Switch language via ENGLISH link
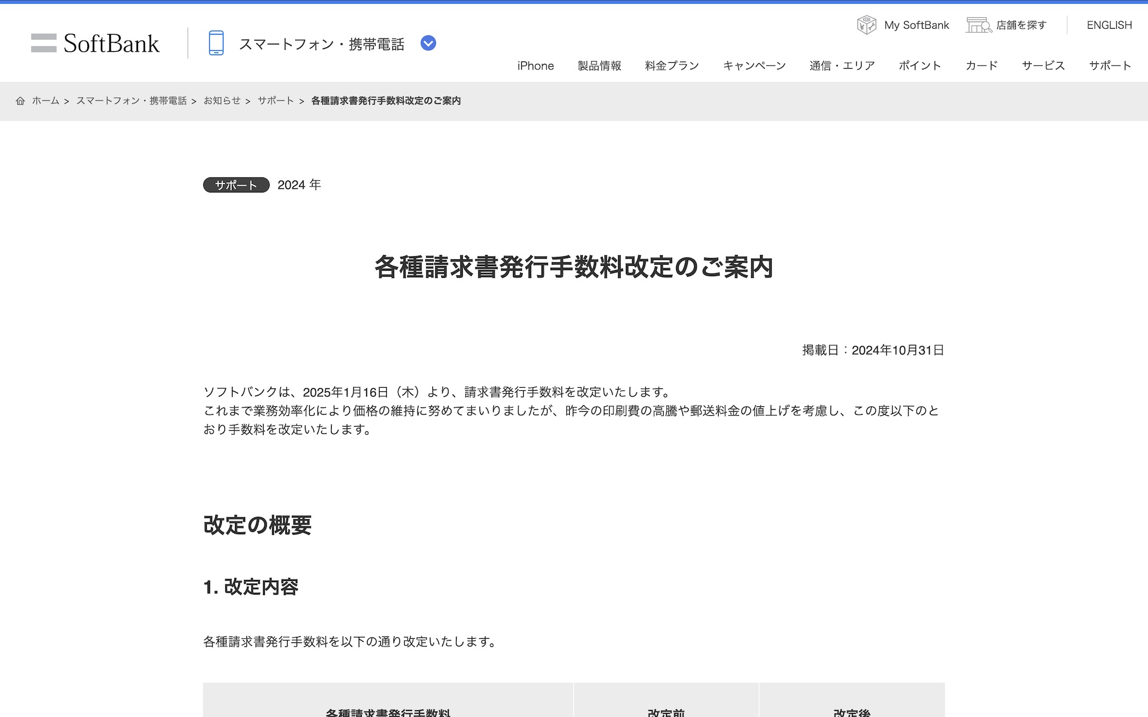The width and height of the screenshot is (1148, 717). (x=1109, y=25)
